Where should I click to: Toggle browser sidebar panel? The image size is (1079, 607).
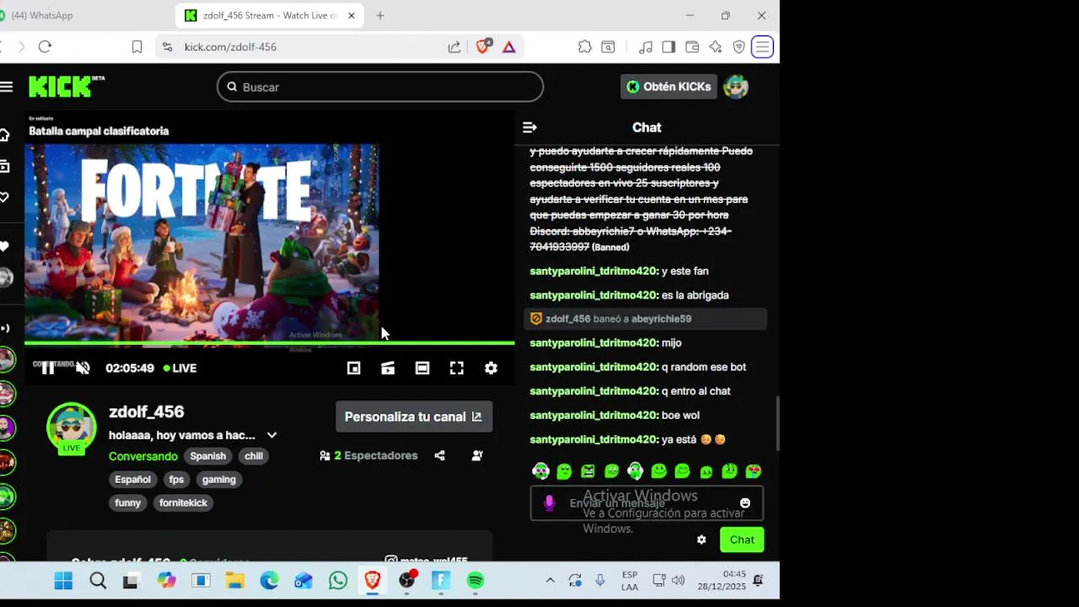tap(668, 47)
